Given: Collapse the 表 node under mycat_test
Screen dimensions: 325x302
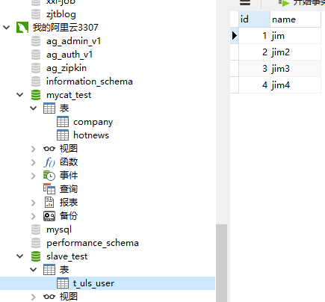Looking at the screenshot, I should point(34,108).
